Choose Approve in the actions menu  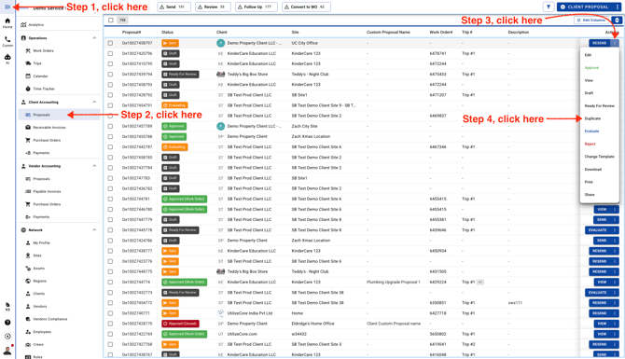tap(591, 68)
